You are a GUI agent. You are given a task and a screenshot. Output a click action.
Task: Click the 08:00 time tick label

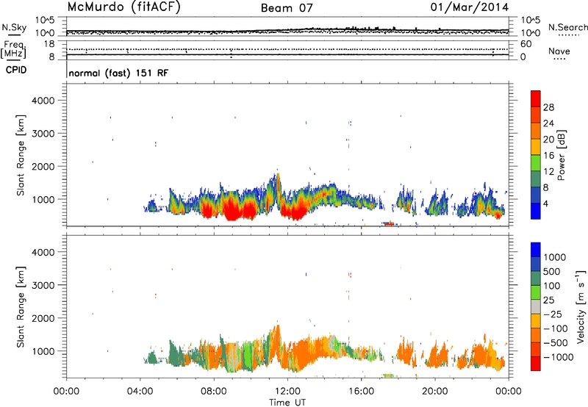[214, 392]
